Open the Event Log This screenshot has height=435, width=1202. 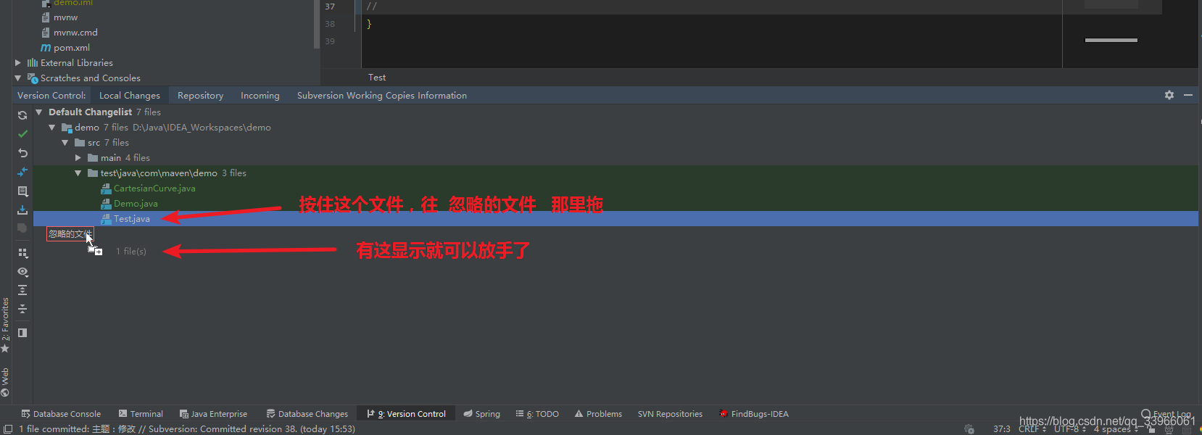coord(1166,414)
